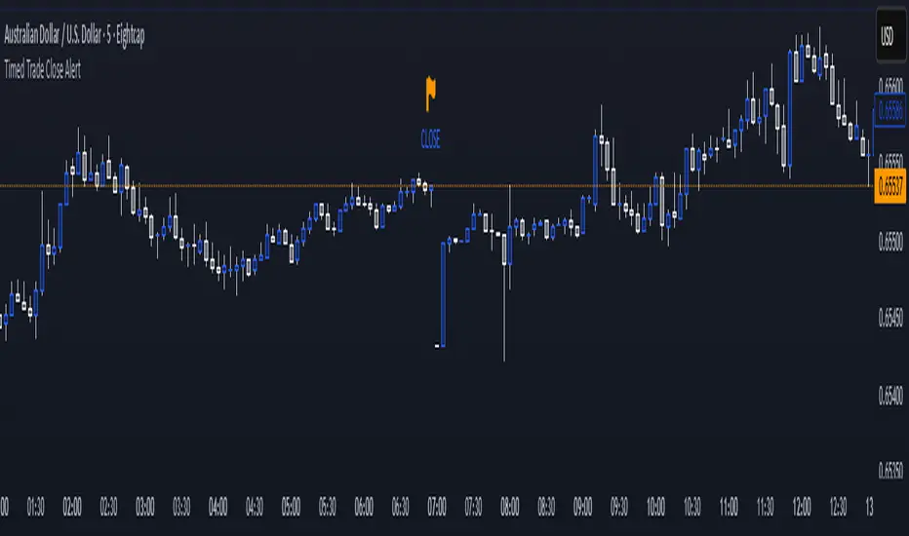Click the 0.65500 price axis label
Viewport: 909px width, 536px height.
pyautogui.click(x=890, y=242)
